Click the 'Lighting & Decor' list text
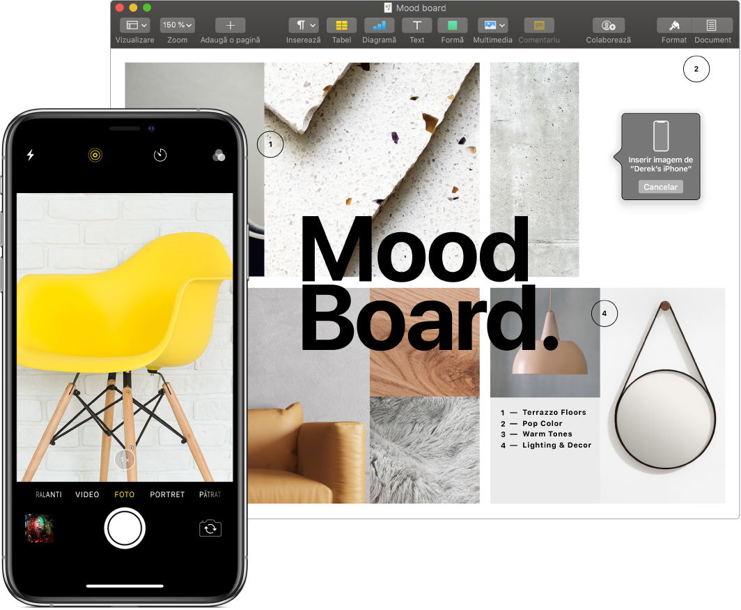Image resolution: width=741 pixels, height=610 pixels. click(x=556, y=445)
